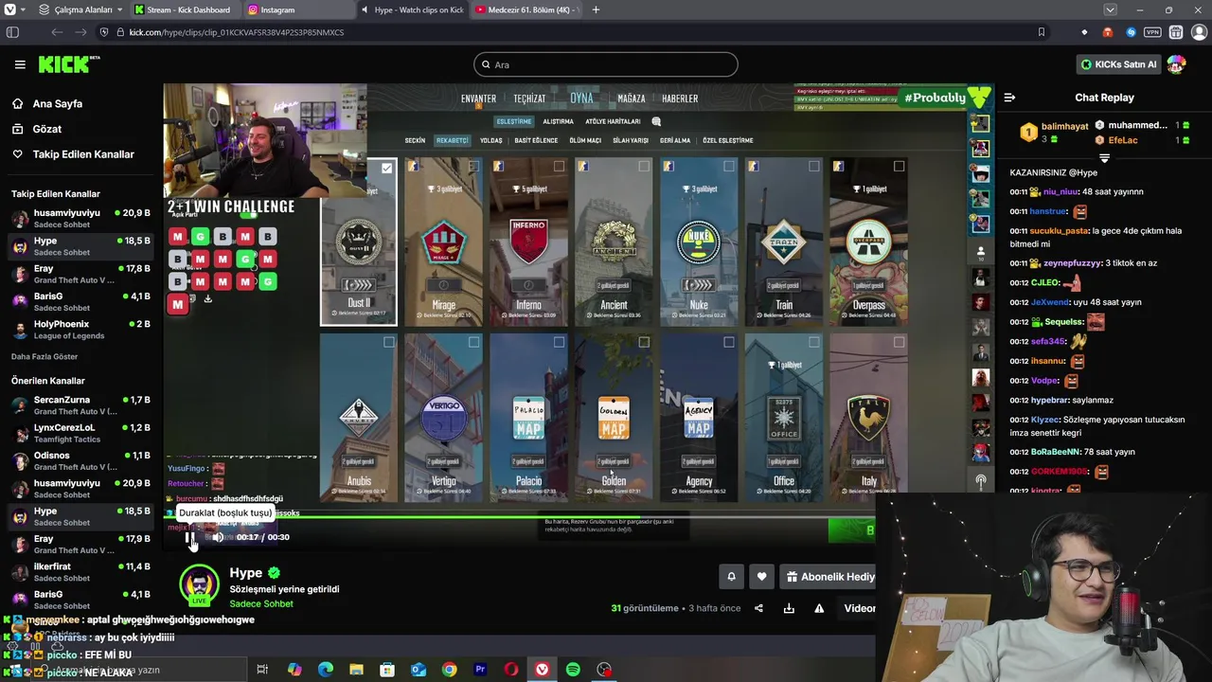Open Adobe Premiere Pro from the taskbar

point(480,670)
